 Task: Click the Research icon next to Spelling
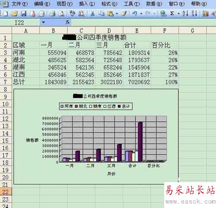coord(82,14)
